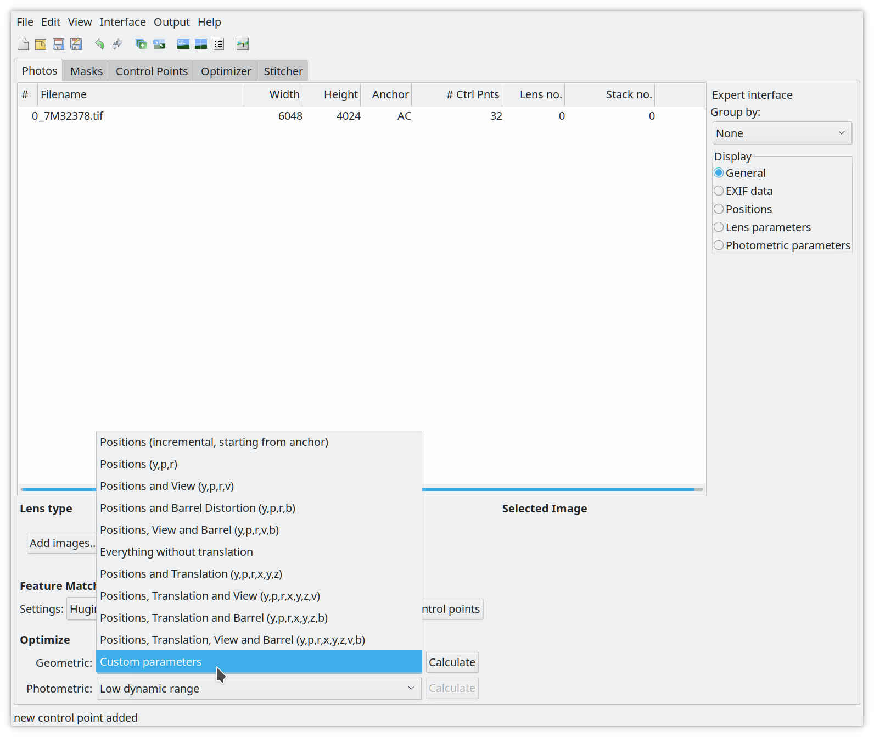
Task: Click the Save As floppy-with-pencil icon
Action: pos(76,44)
